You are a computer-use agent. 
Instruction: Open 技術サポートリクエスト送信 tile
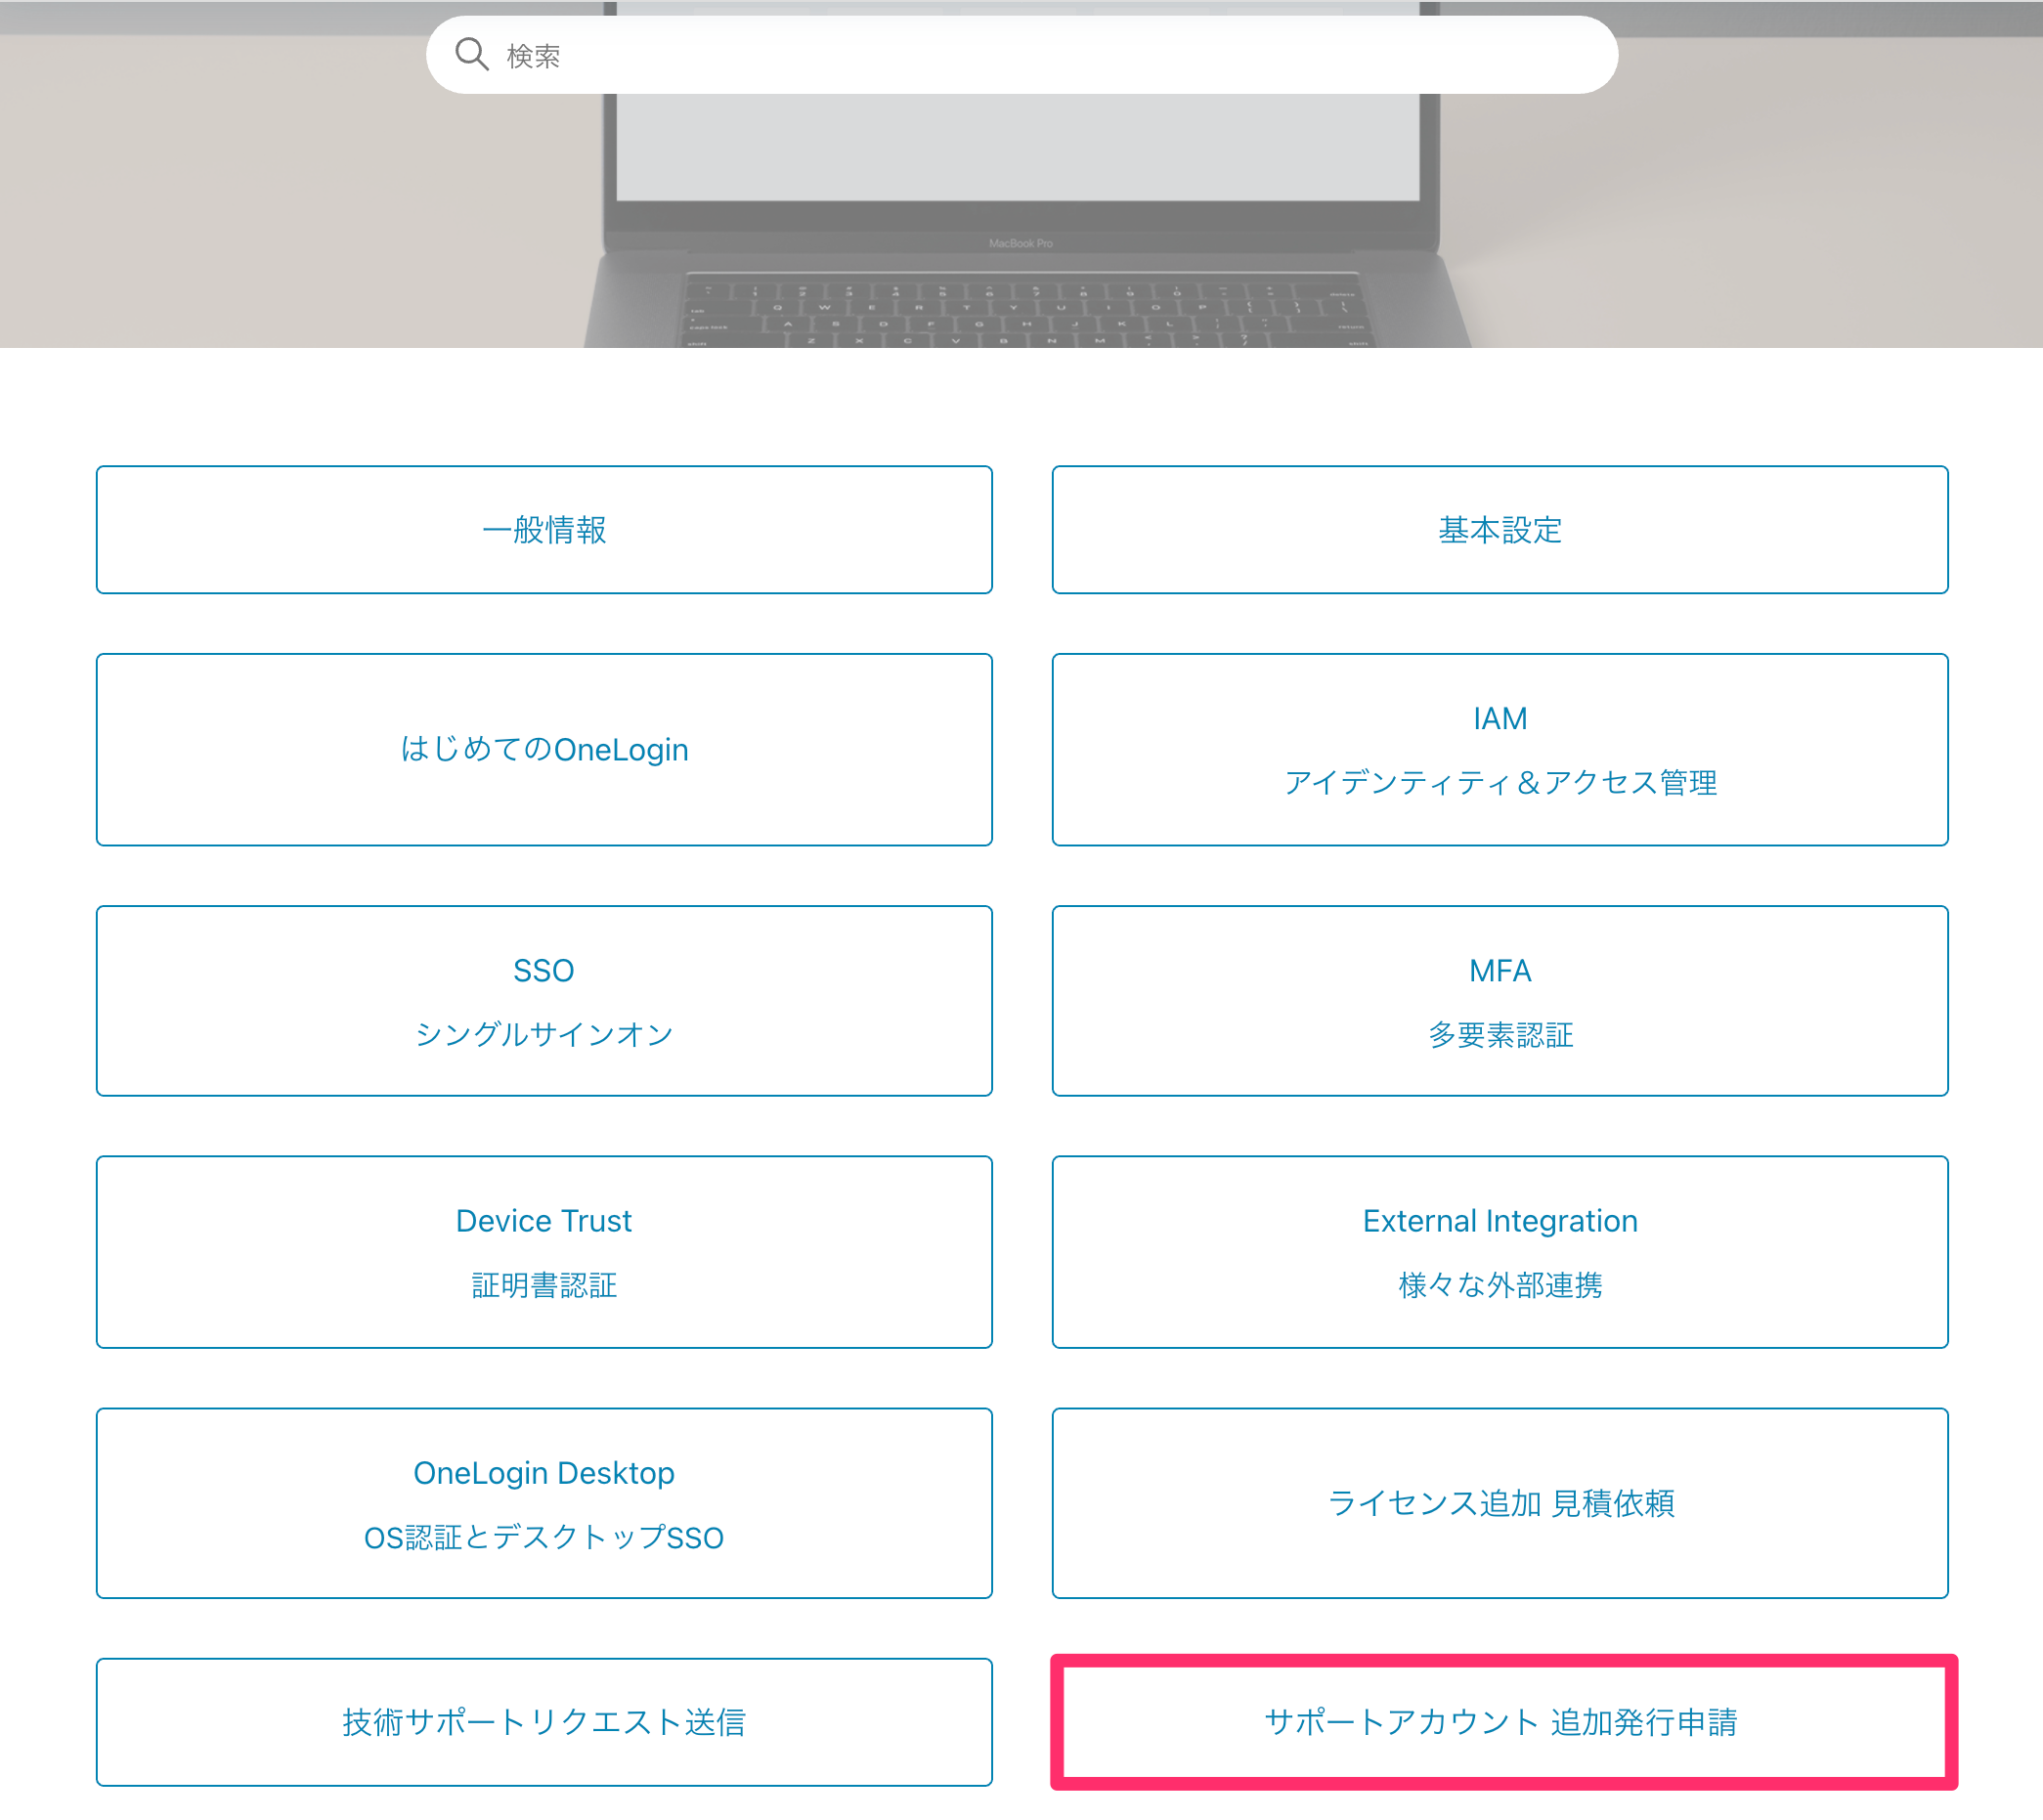click(x=544, y=1722)
